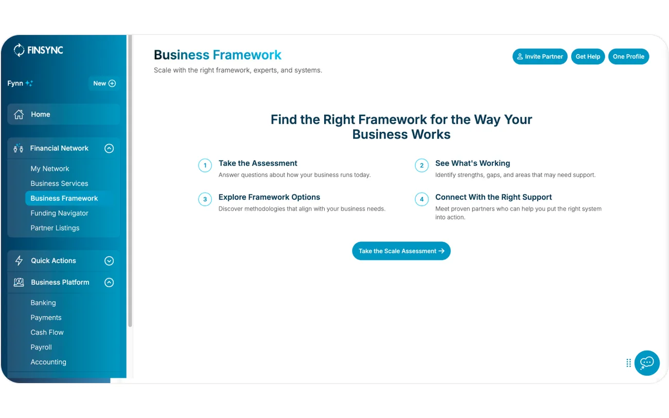Click the Business Platform laptop icon
Image resolution: width=669 pixels, height=418 pixels.
click(x=19, y=282)
